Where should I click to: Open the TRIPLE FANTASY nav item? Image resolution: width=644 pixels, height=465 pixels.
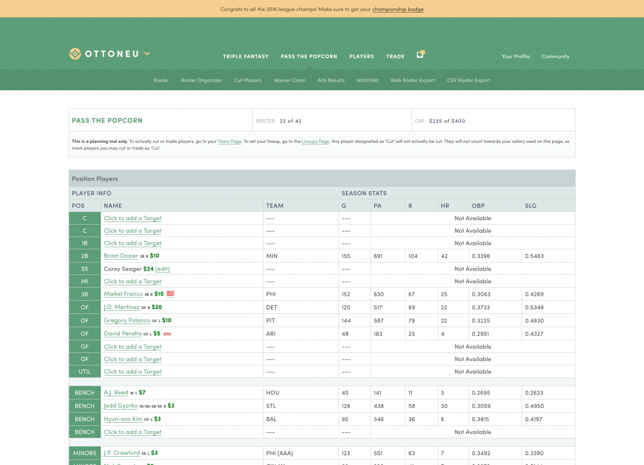click(x=246, y=56)
